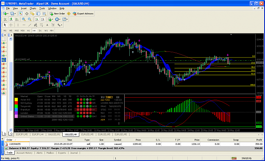Select the H1 timeframe button
265x161 pixels.
coord(28,31)
